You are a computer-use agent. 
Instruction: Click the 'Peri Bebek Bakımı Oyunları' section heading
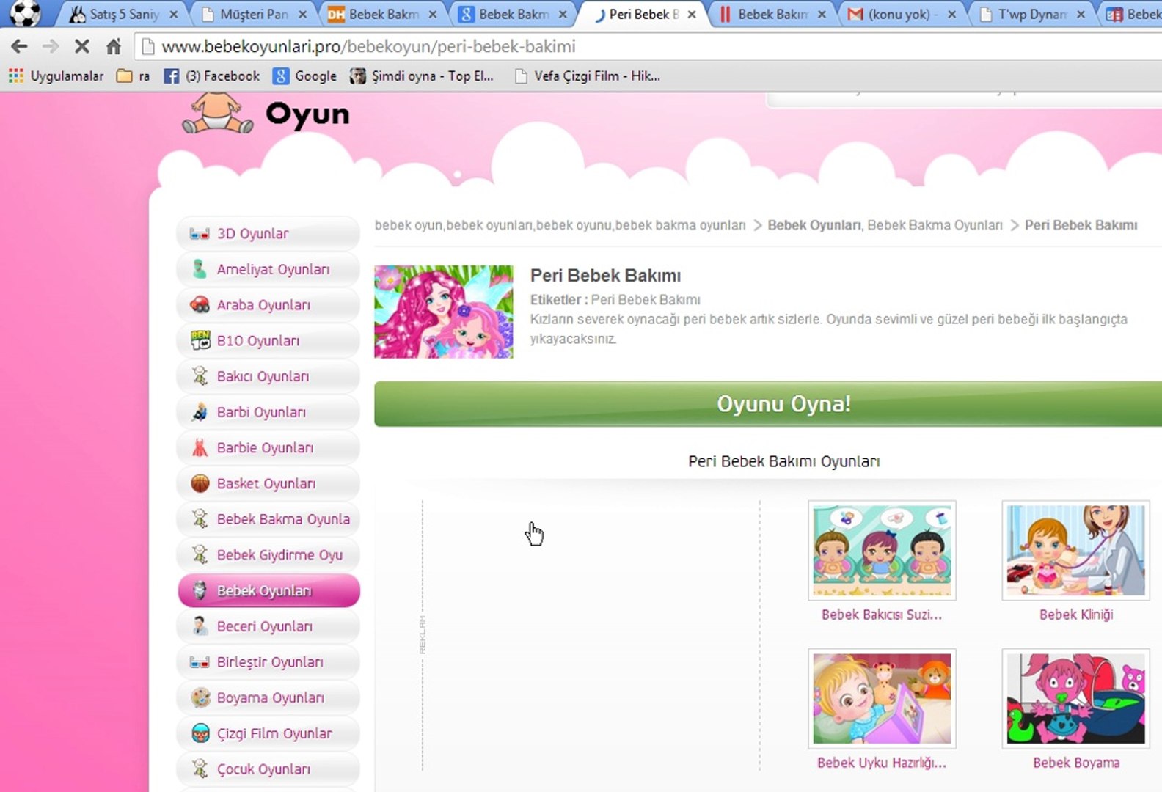coord(783,461)
